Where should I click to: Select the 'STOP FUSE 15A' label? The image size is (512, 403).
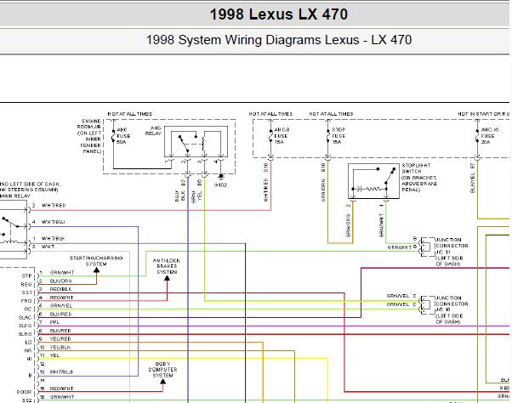click(x=338, y=136)
